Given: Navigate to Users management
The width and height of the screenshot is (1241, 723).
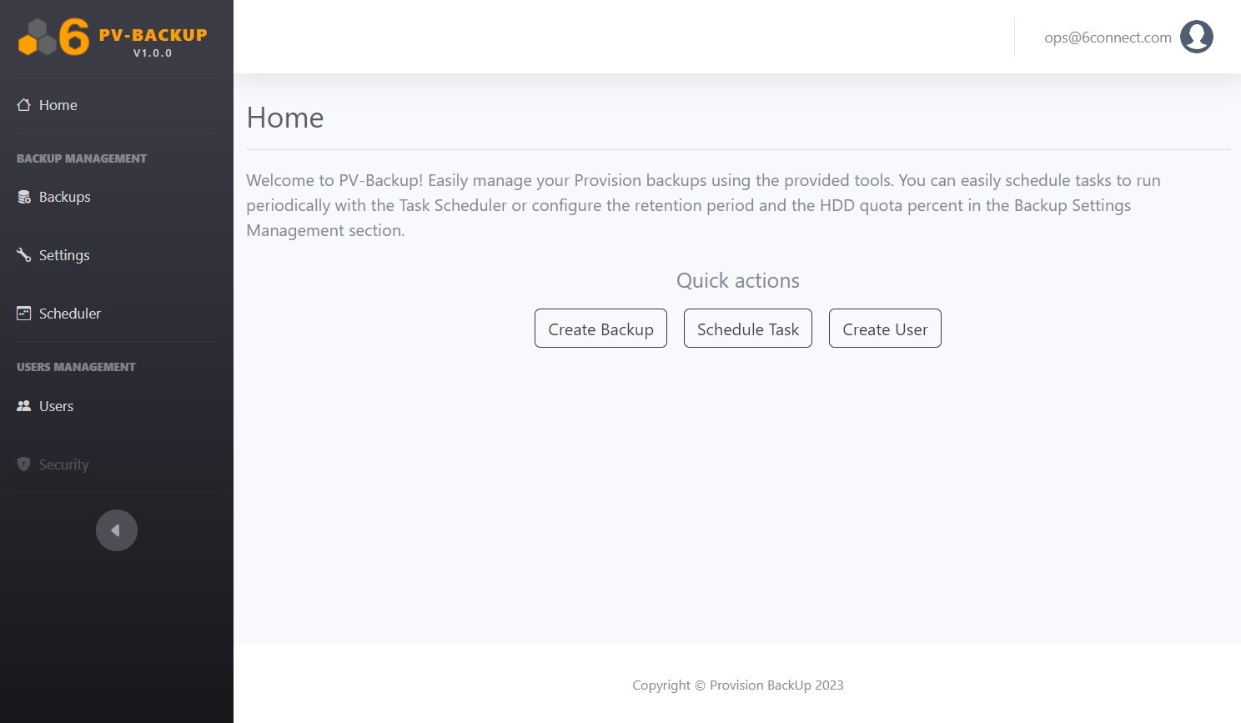Looking at the screenshot, I should click(56, 406).
